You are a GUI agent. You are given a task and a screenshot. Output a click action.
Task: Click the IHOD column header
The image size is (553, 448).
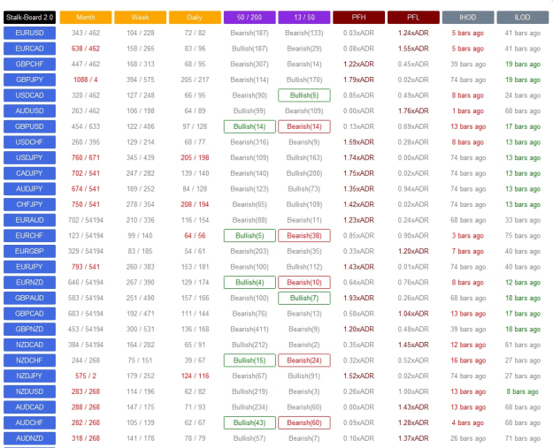pos(468,18)
